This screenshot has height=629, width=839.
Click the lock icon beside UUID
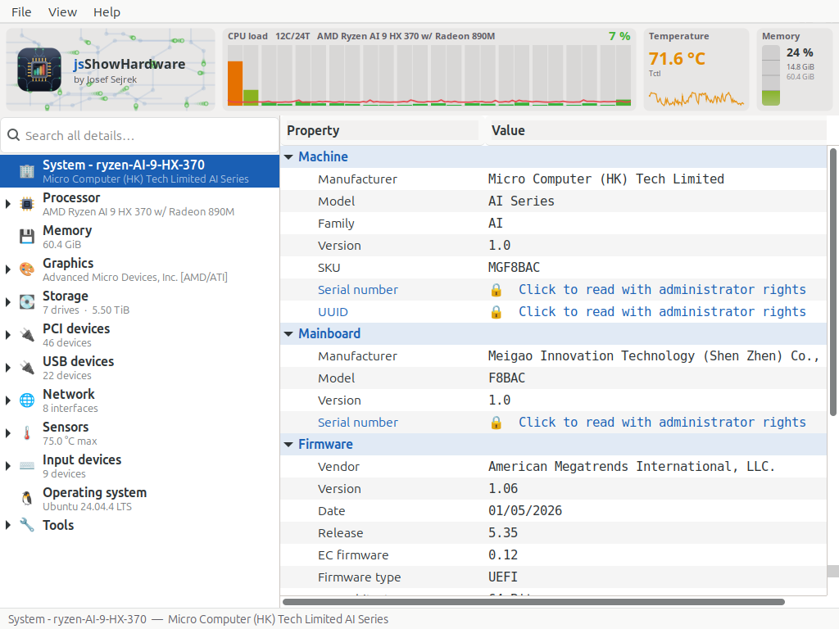click(x=496, y=312)
